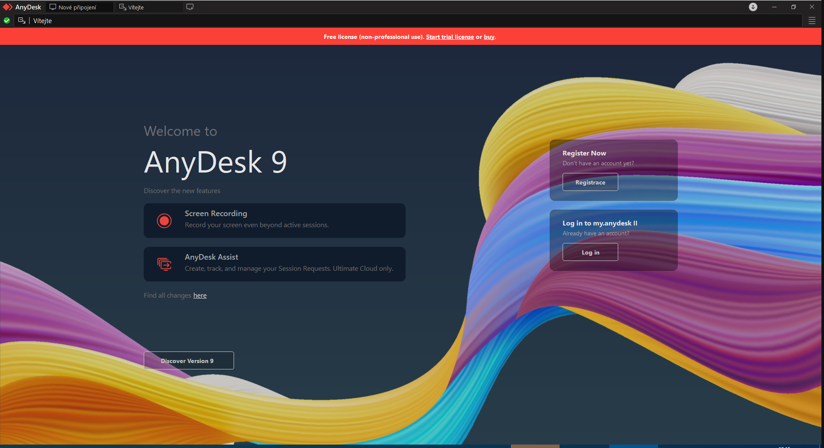Viewport: 824px width, 448px height.
Task: Click the red Screen Recording record icon
Action: tap(164, 220)
